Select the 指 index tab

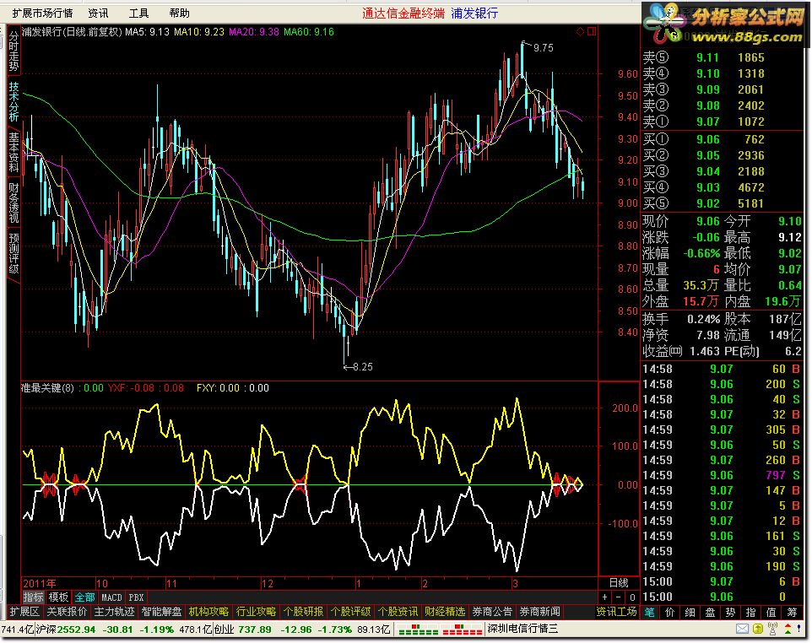[750, 613]
